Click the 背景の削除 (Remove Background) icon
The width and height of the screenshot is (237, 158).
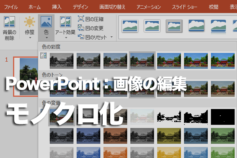click(x=9, y=22)
